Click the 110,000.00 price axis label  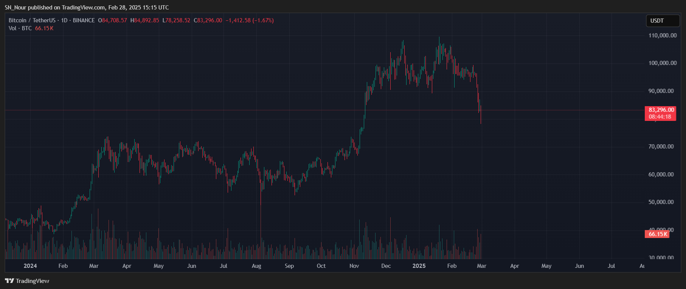tap(663, 36)
